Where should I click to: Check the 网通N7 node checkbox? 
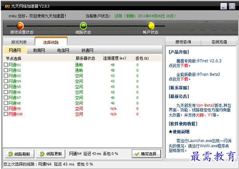tap(6, 98)
